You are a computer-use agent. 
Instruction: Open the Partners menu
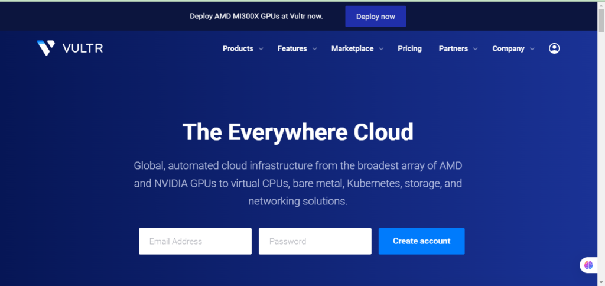click(x=453, y=48)
